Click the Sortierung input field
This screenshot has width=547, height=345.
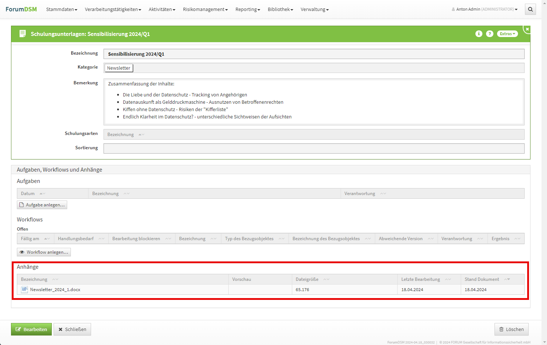click(314, 148)
